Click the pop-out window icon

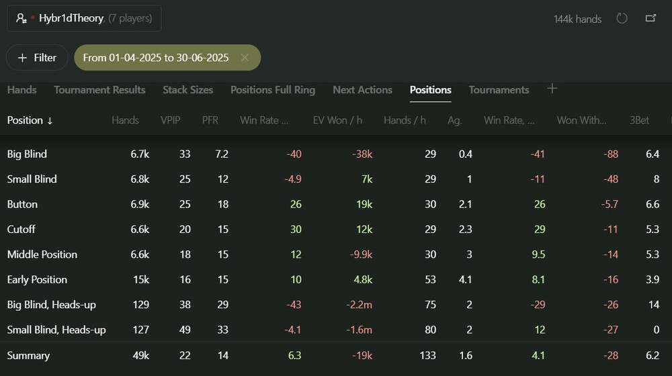coord(650,18)
